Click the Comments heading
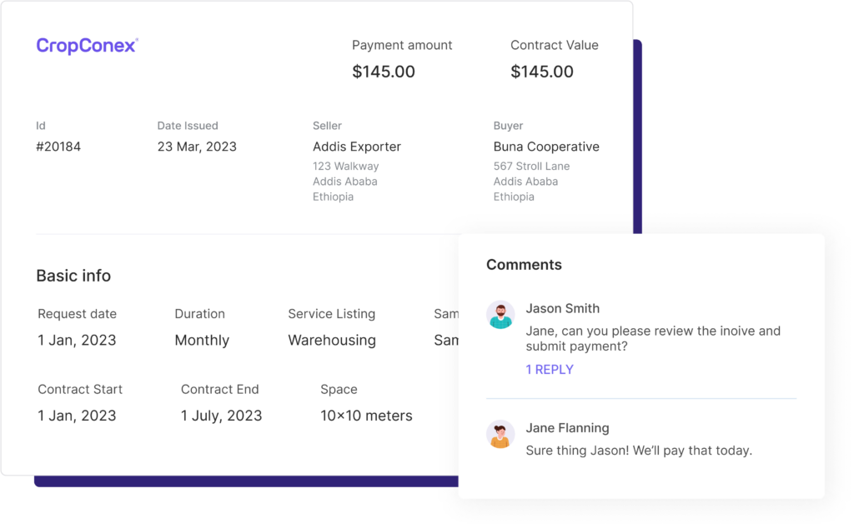 point(524,265)
